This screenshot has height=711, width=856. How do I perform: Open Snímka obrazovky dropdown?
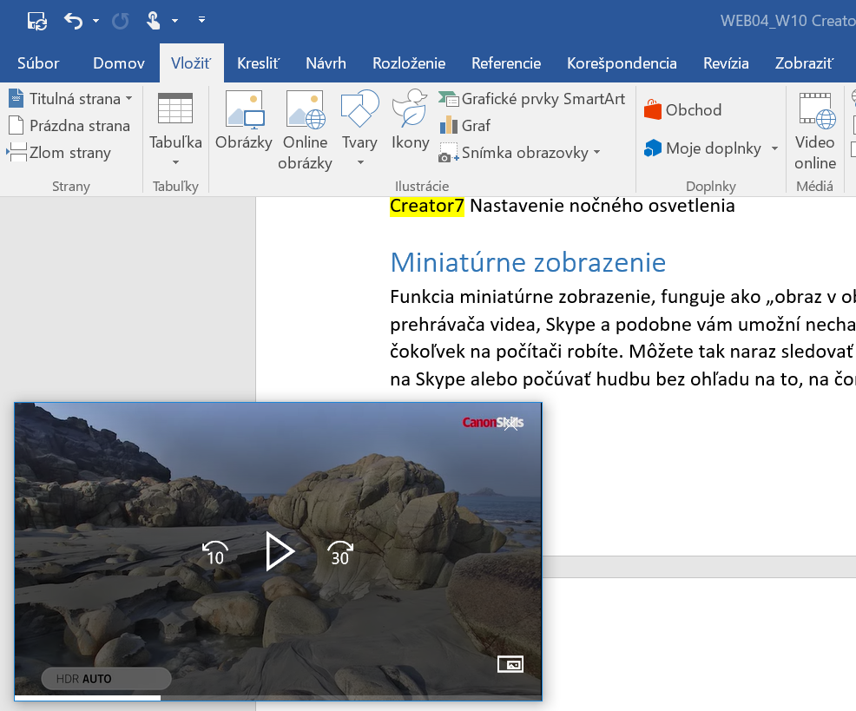[x=596, y=153]
